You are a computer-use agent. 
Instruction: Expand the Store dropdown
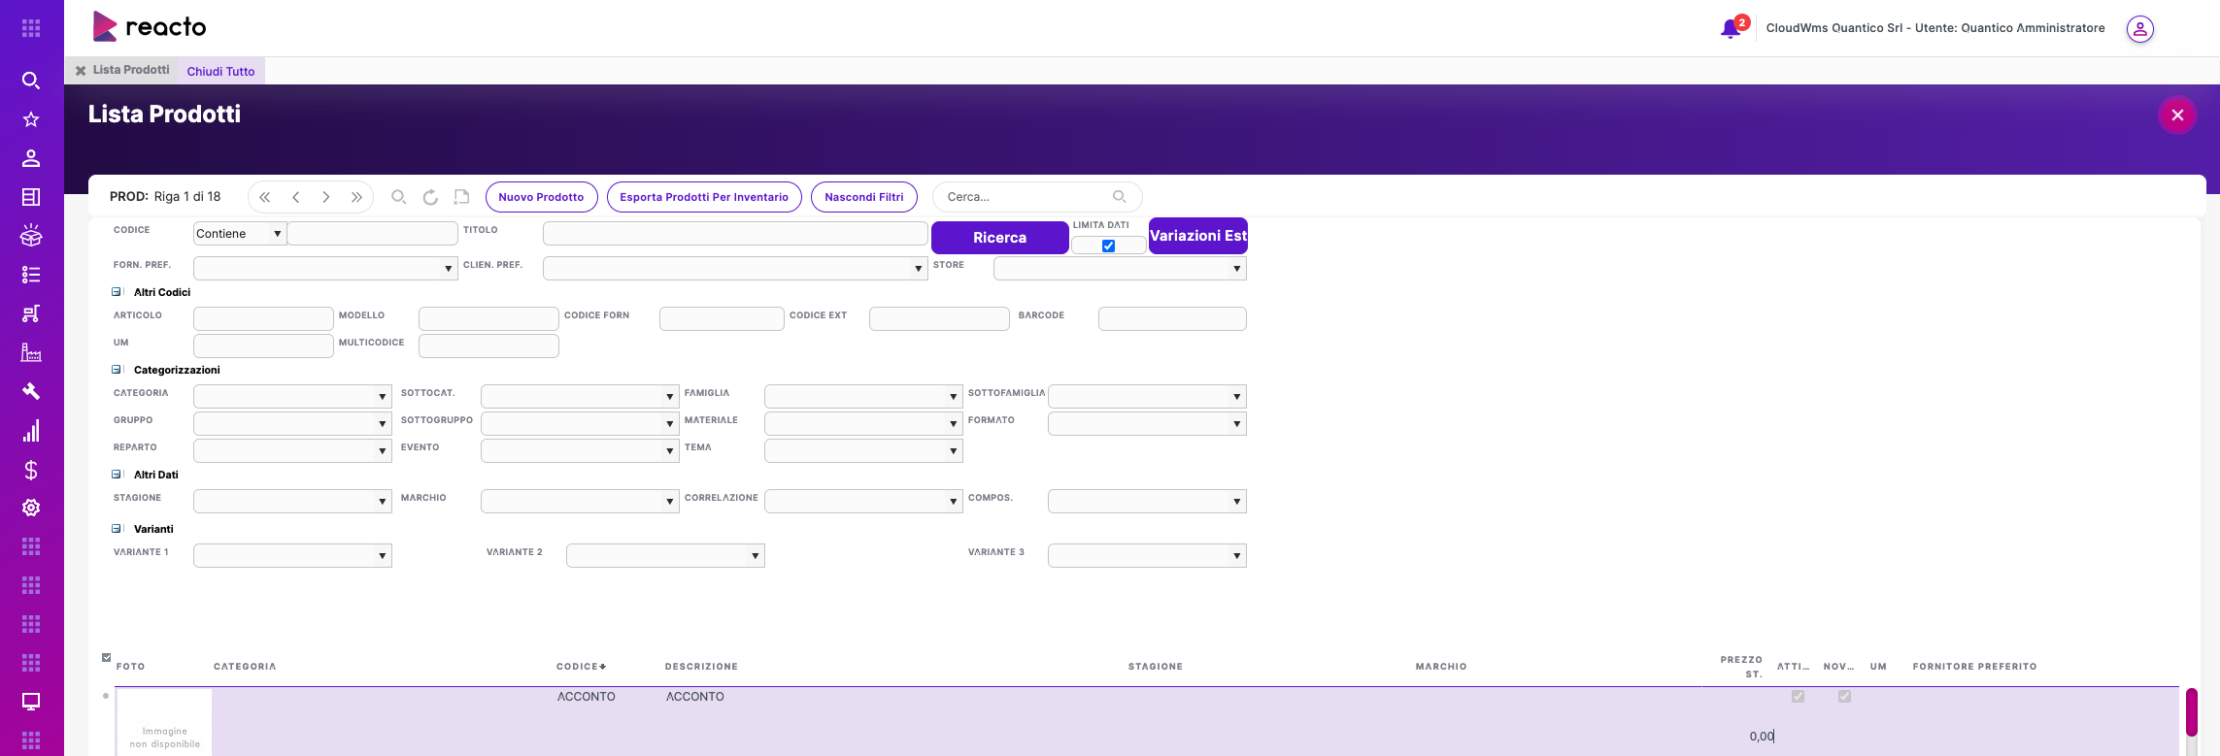coord(1120,268)
